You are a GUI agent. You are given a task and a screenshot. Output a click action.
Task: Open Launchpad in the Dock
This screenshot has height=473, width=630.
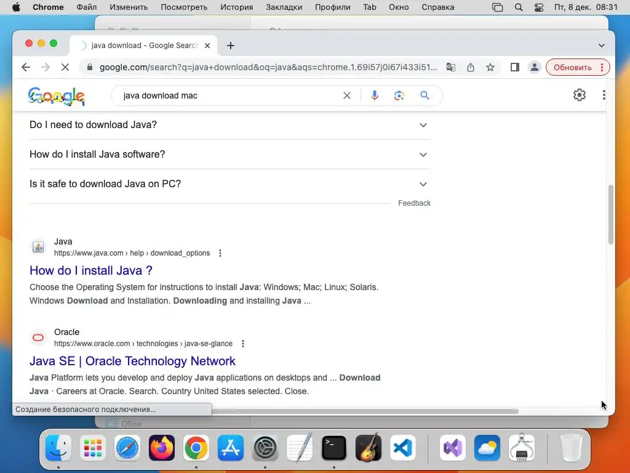[93, 448]
